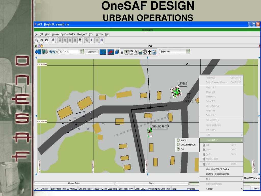Click the orange minus PVD panel icon
This screenshot has width=261, height=196.
[42, 46]
